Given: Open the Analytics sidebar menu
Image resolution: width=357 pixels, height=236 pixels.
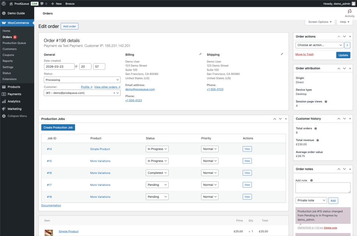Looking at the screenshot, I should coord(14,101).
